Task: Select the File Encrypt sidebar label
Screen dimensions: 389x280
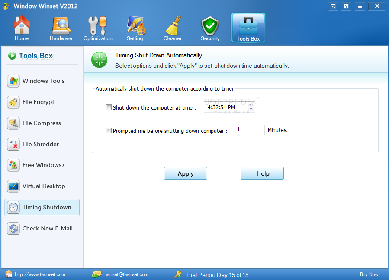Action: coord(38,102)
